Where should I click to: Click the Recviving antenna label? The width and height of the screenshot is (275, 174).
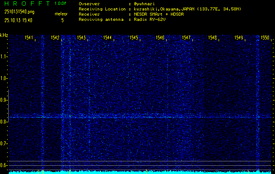(x=101, y=20)
